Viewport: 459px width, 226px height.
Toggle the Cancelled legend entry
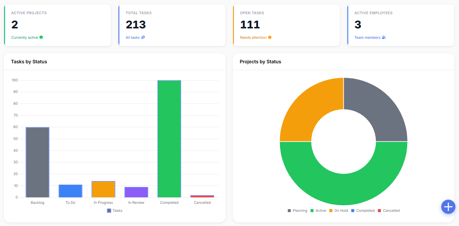(x=389, y=211)
